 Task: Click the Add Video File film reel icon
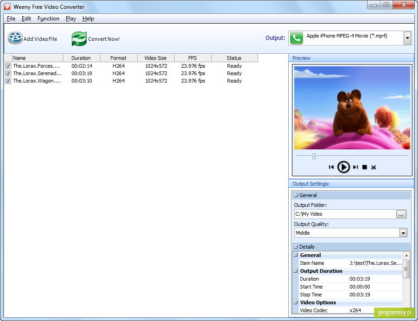point(15,38)
